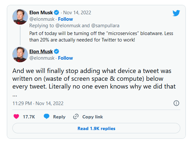Screen dimensions: 192x144
Task: Click the Copy link text
Action: (92, 117)
